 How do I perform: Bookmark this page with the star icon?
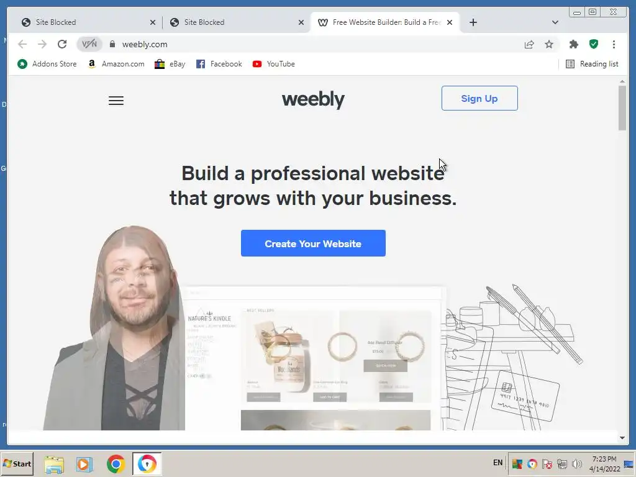tap(549, 44)
